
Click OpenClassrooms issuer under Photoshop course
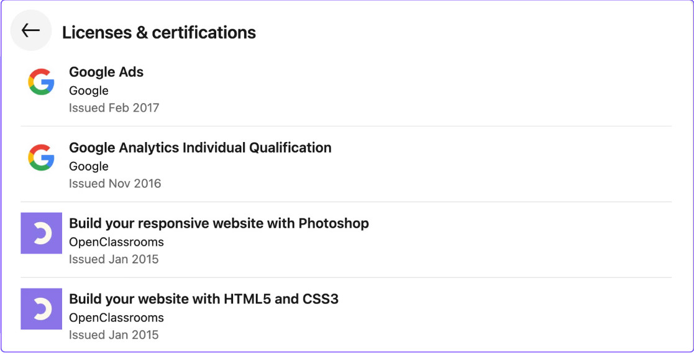click(116, 242)
